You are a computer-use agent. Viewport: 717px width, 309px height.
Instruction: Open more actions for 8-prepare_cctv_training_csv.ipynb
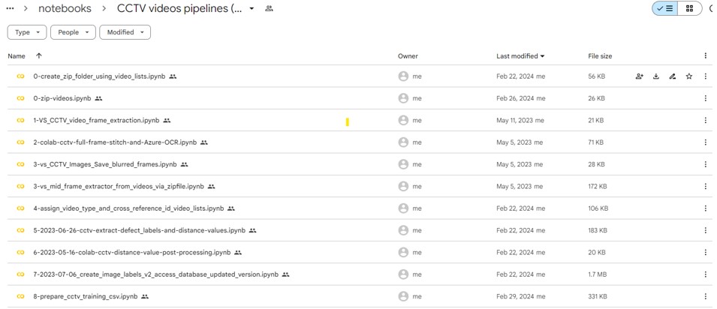706,297
